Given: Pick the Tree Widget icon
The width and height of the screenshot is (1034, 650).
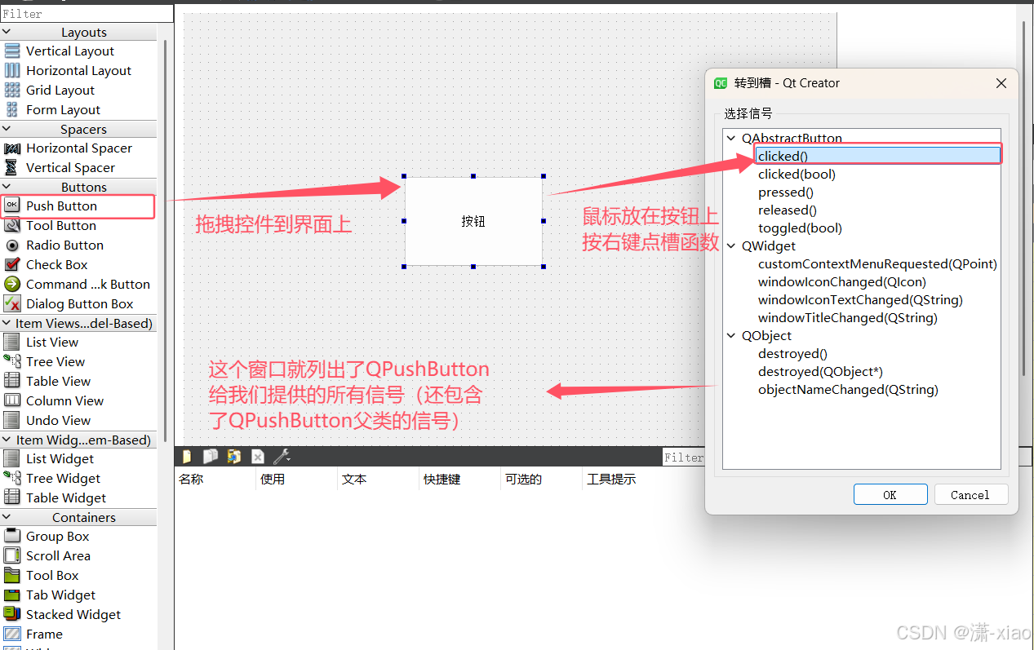Looking at the screenshot, I should (12, 478).
